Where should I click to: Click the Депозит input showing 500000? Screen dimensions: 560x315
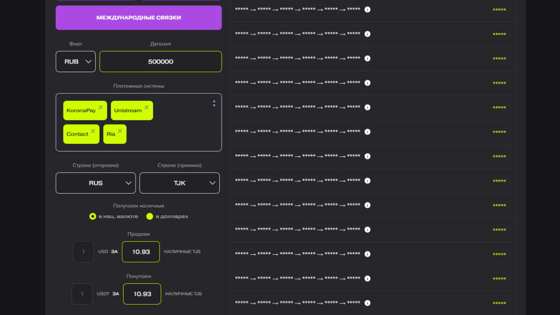(x=160, y=61)
